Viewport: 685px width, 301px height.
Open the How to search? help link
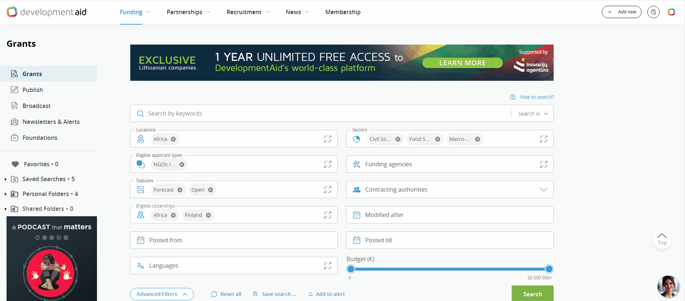532,97
